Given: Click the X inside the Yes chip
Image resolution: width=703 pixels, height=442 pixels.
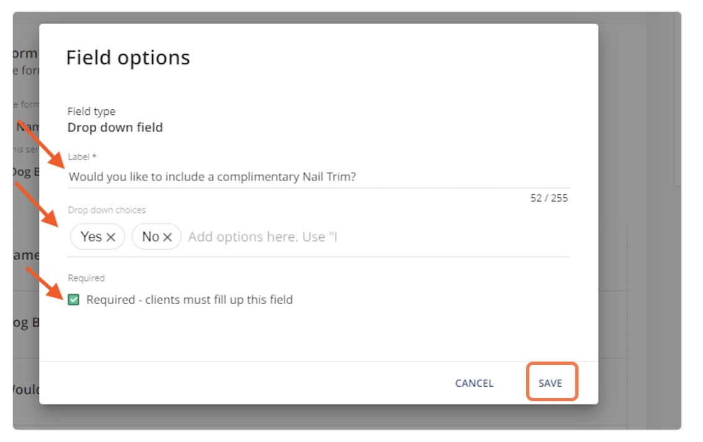Looking at the screenshot, I should tap(111, 237).
